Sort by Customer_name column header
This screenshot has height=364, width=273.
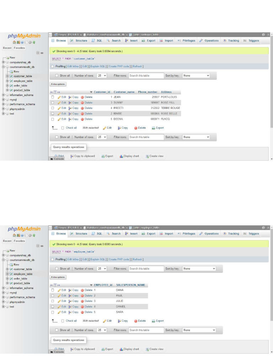pyautogui.click(x=124, y=92)
